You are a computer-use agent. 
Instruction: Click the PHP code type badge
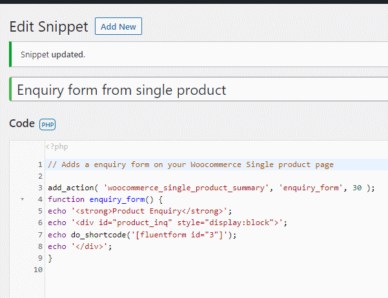tap(48, 124)
